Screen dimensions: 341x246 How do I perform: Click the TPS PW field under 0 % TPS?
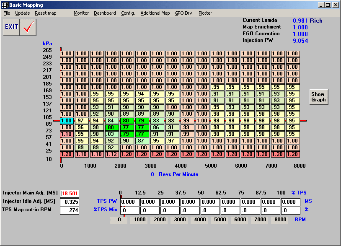(130, 202)
